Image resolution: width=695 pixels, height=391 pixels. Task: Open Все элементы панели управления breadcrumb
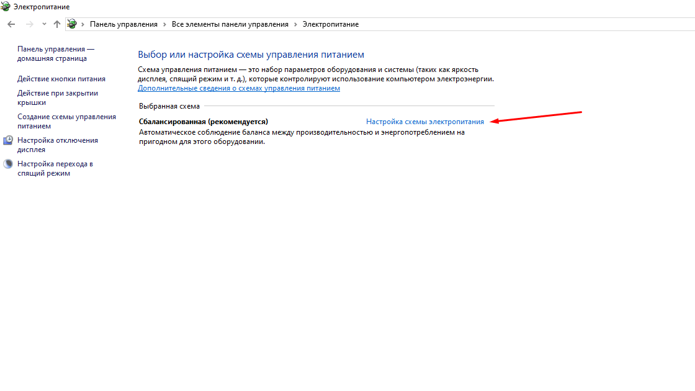[x=230, y=24]
